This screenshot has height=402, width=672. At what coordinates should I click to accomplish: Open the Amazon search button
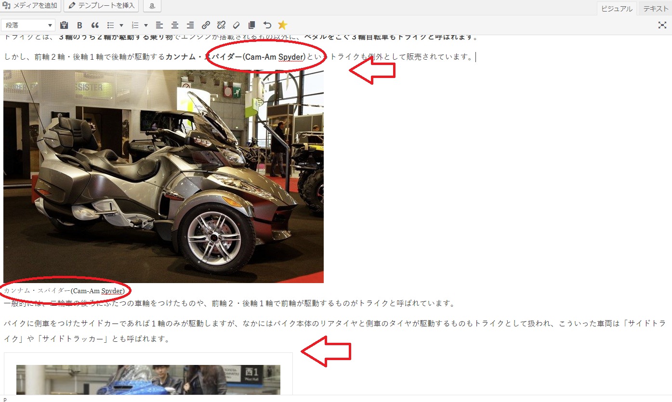coord(152,6)
